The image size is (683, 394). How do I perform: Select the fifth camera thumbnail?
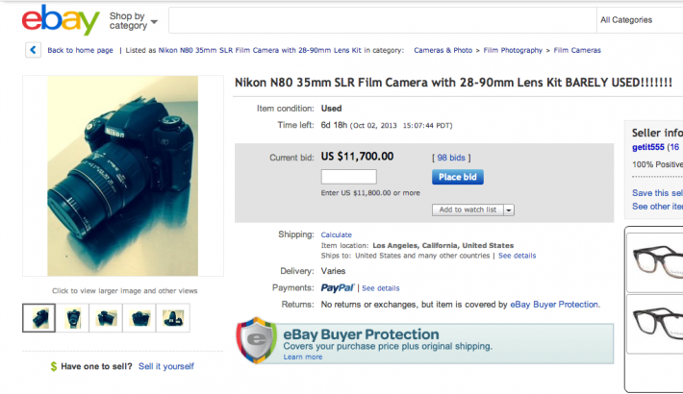[173, 318]
